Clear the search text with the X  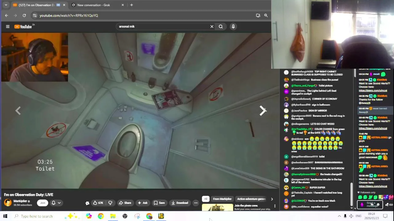pos(212,27)
